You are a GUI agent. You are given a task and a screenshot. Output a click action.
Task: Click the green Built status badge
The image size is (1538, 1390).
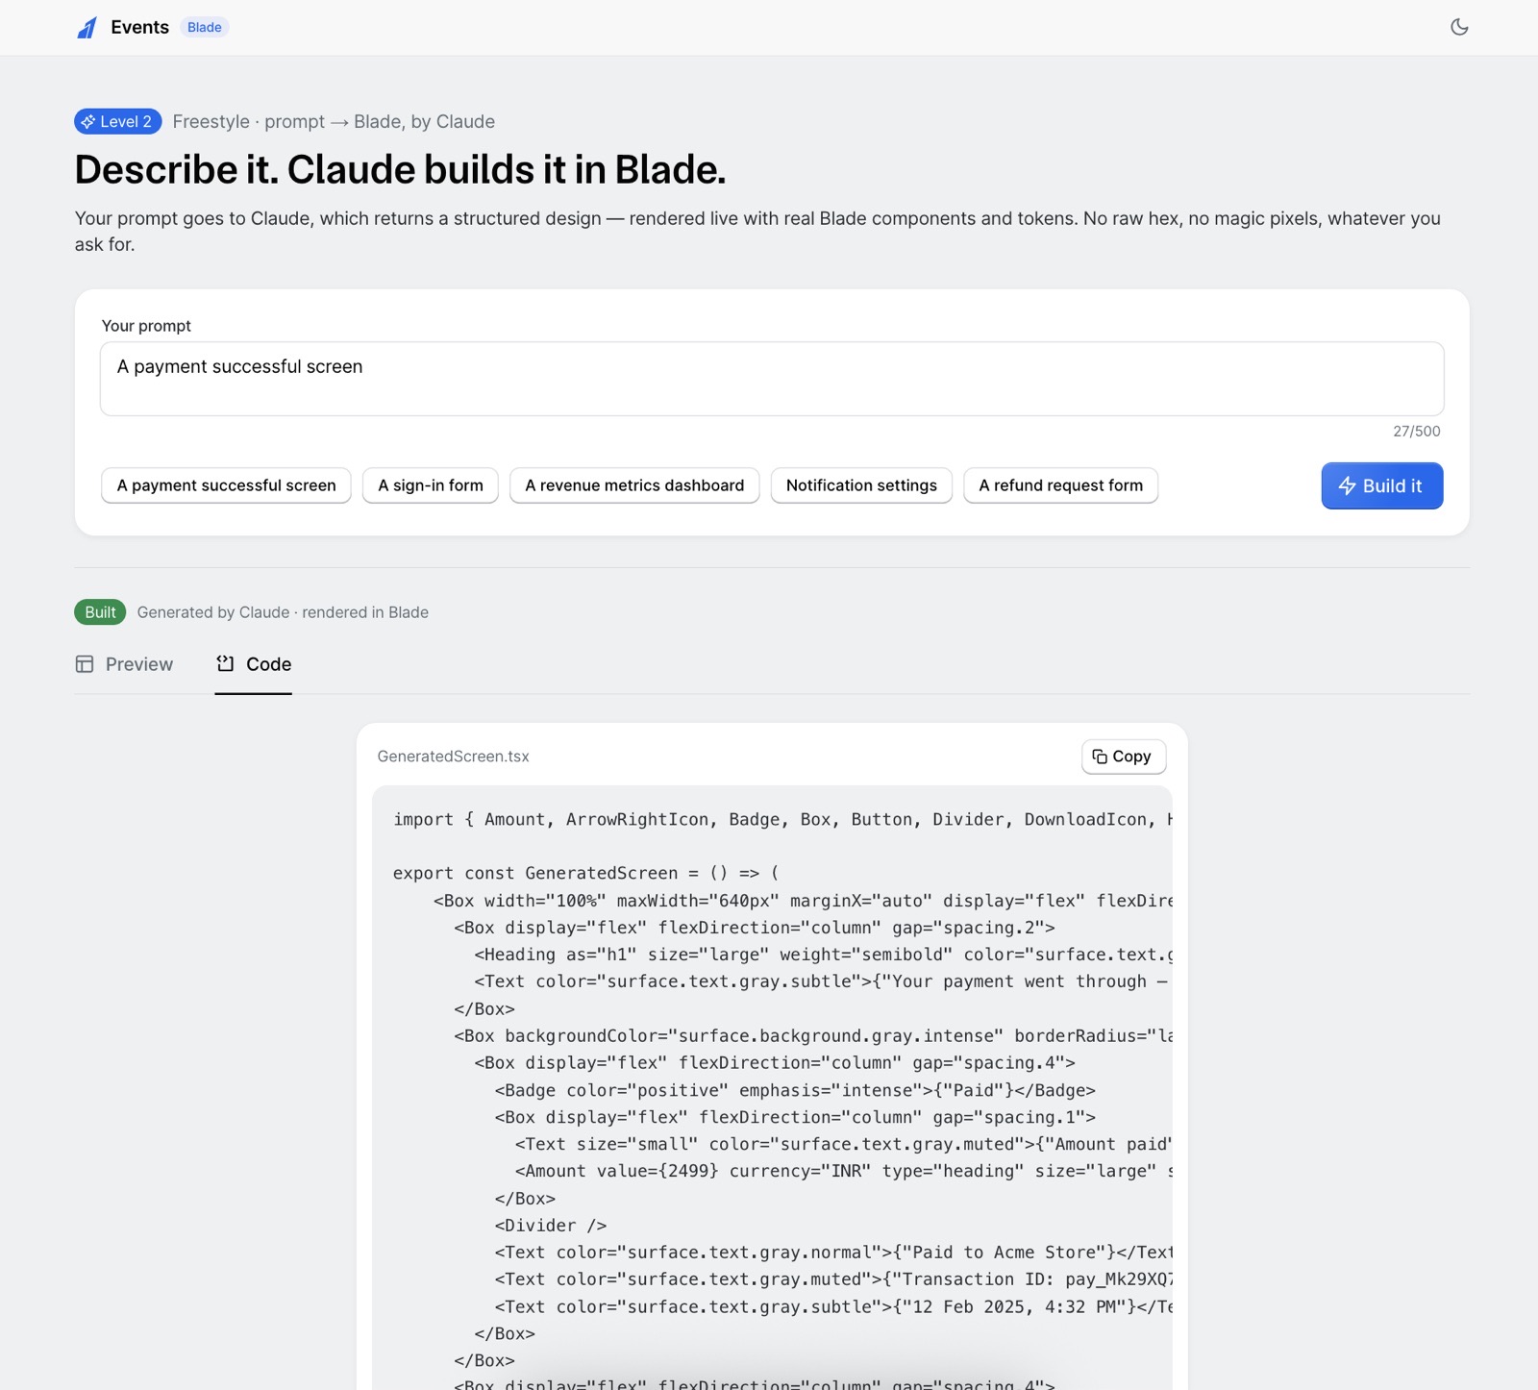point(100,612)
